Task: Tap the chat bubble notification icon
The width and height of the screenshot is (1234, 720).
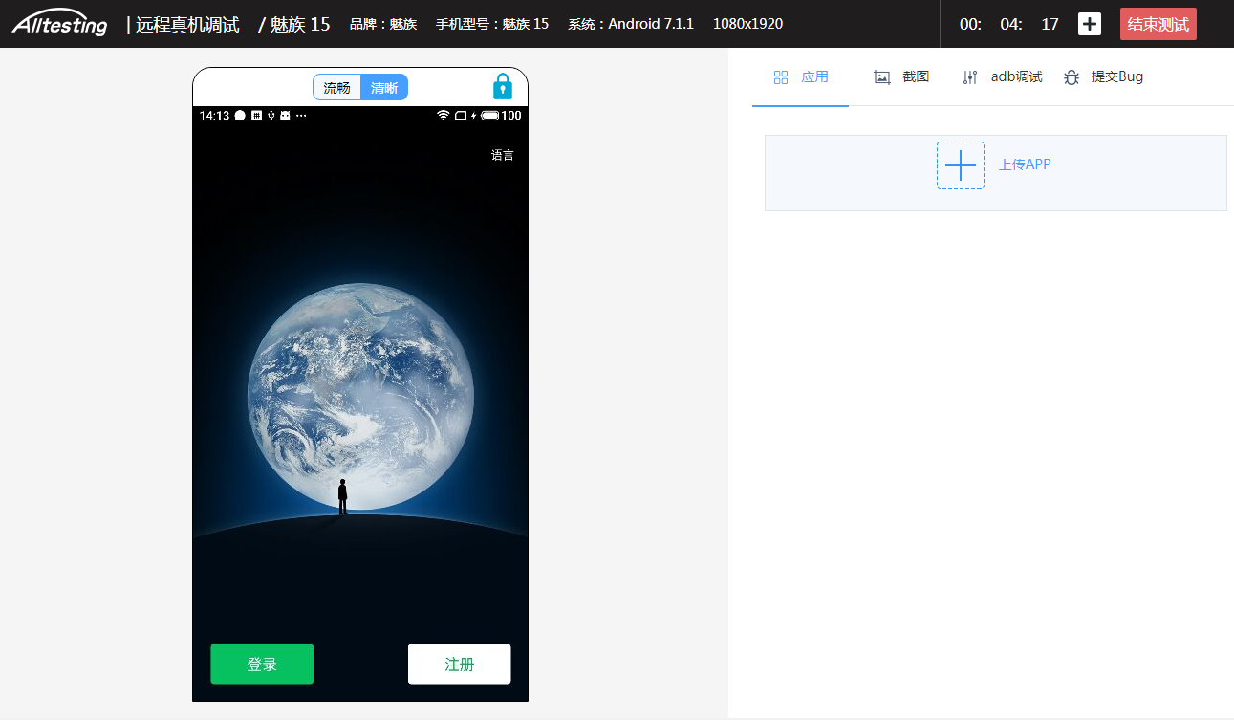Action: pos(240,116)
